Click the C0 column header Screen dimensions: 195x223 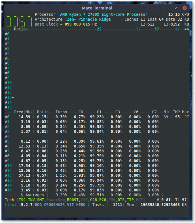tap(81, 112)
